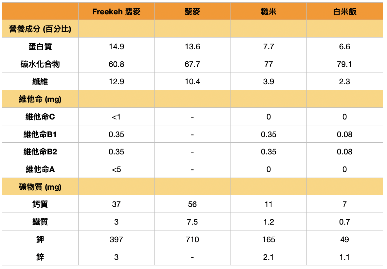Click the 碳水化合物 row label
Image resolution: width=387 pixels, height=269 pixels.
click(40, 64)
